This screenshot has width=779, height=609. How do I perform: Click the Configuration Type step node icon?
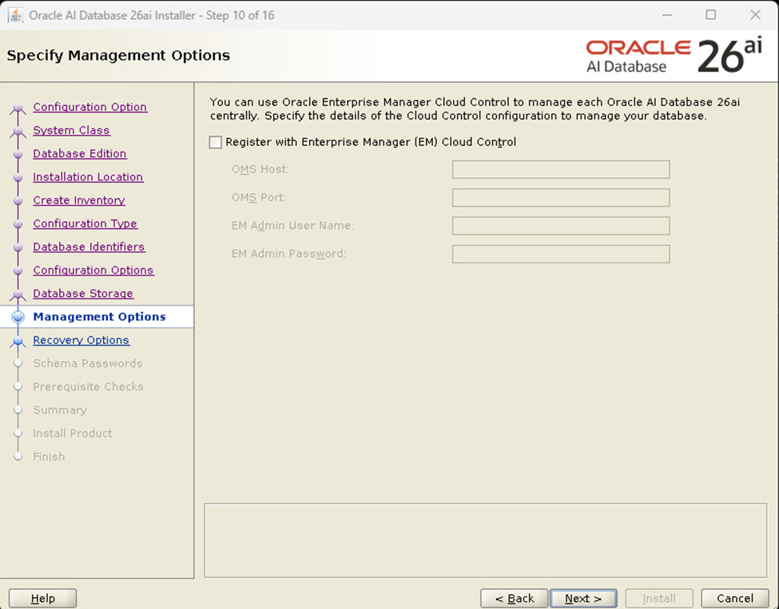(x=18, y=223)
